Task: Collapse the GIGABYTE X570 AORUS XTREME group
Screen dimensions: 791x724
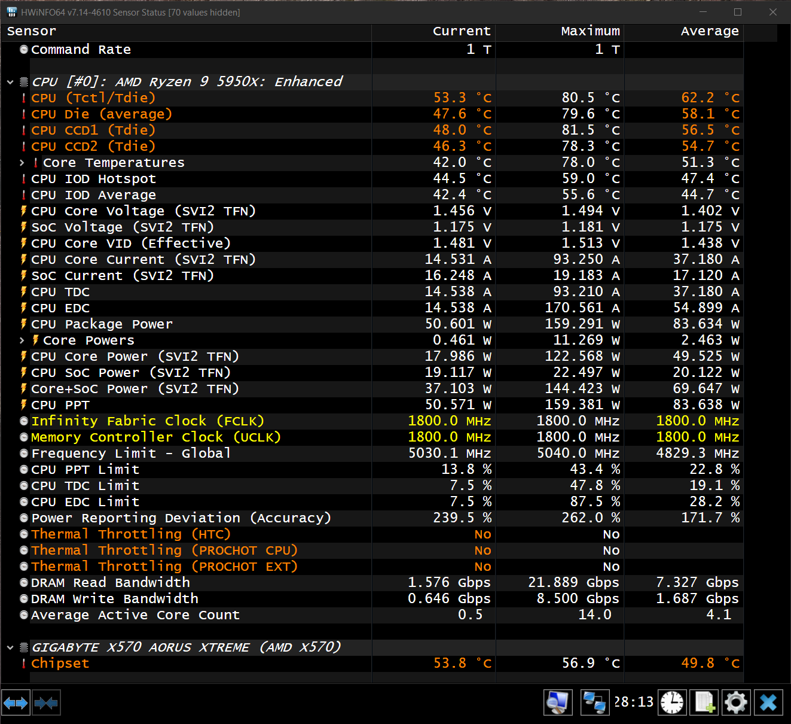Action: 10,647
